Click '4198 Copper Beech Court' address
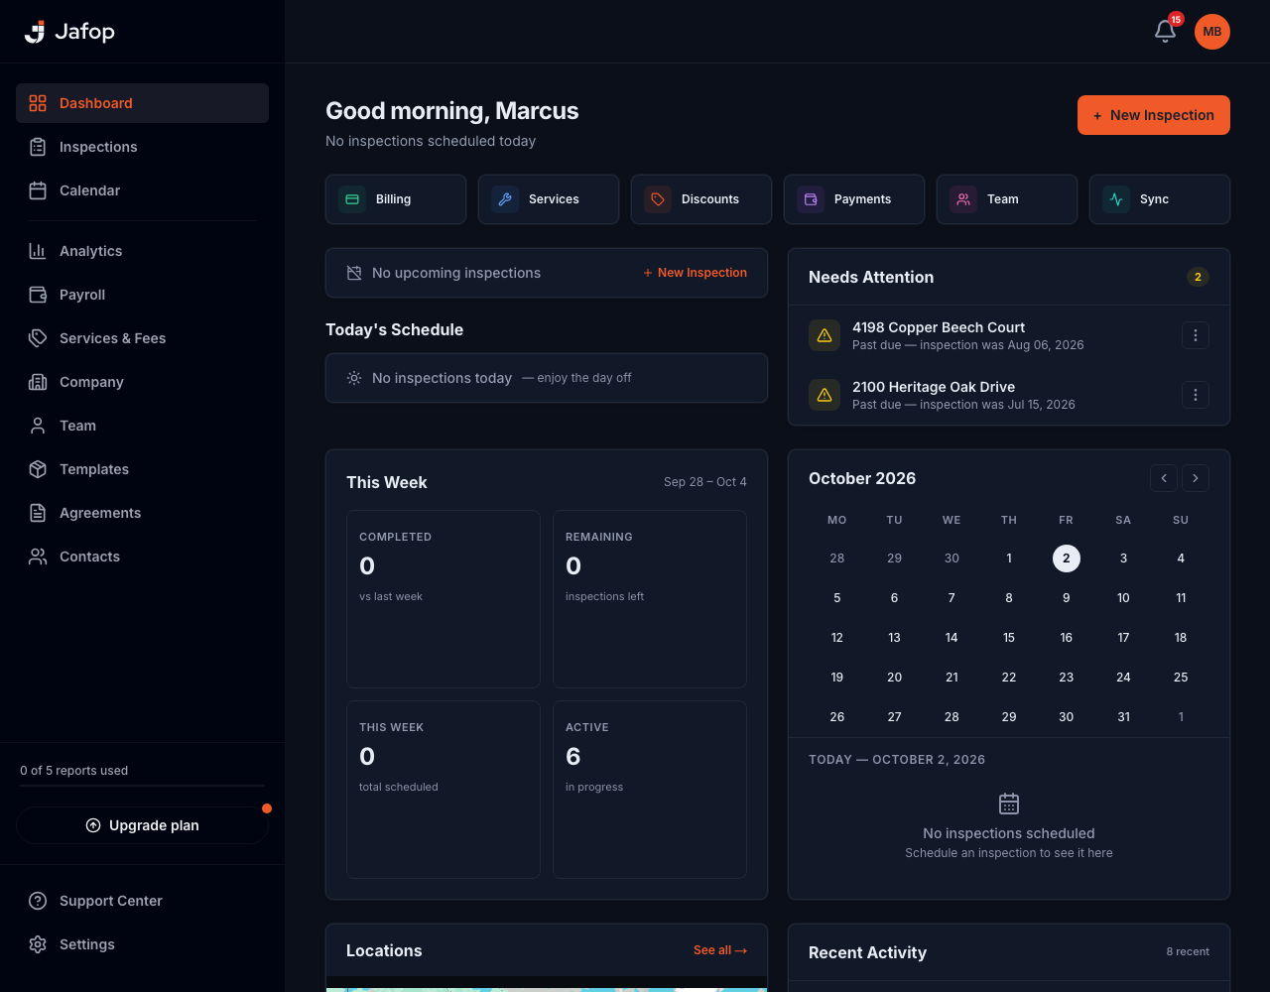The height and width of the screenshot is (992, 1270). click(x=939, y=327)
